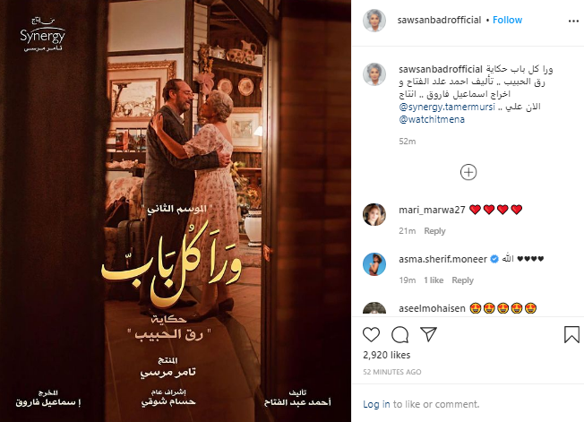Open the mari_marwa27 commenter avatar
The image size is (584, 422).
374,214
